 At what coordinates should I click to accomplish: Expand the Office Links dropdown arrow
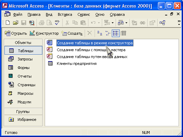point(112,23)
